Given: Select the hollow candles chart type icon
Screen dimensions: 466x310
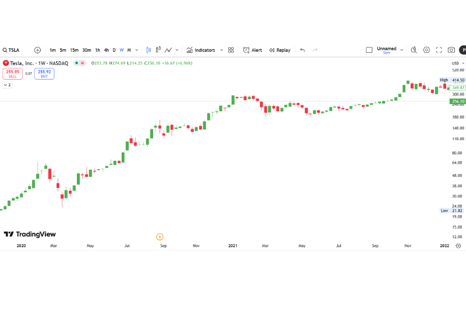Looking at the screenshot, I should point(158,49).
